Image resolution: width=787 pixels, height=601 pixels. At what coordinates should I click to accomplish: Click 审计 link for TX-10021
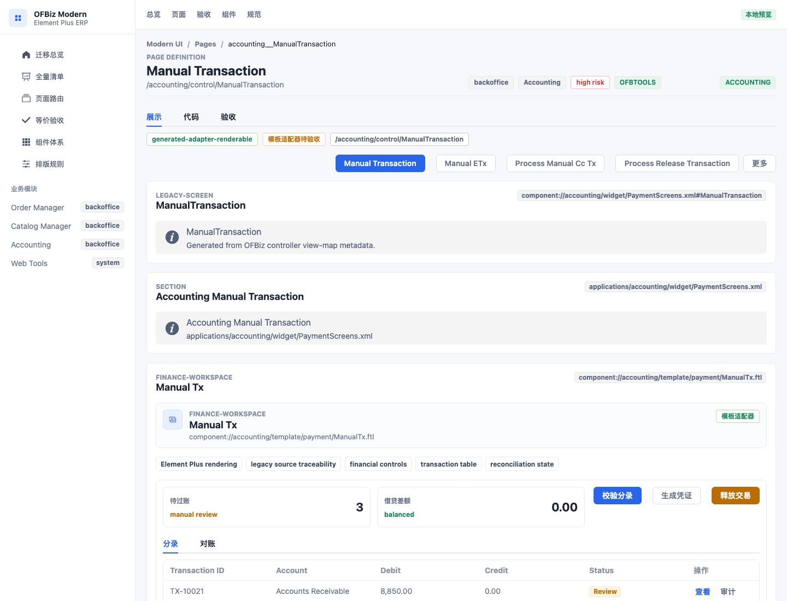click(728, 592)
